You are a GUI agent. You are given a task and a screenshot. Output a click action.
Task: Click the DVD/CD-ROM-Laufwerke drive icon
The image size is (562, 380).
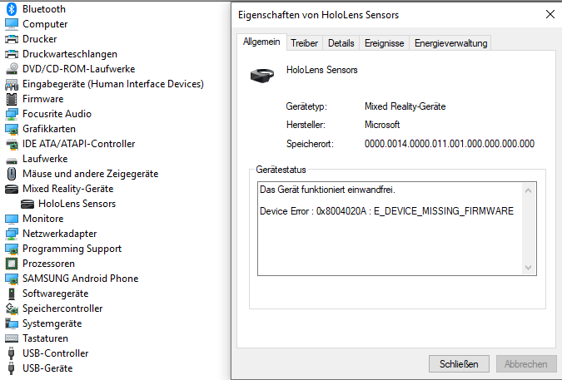coord(12,69)
